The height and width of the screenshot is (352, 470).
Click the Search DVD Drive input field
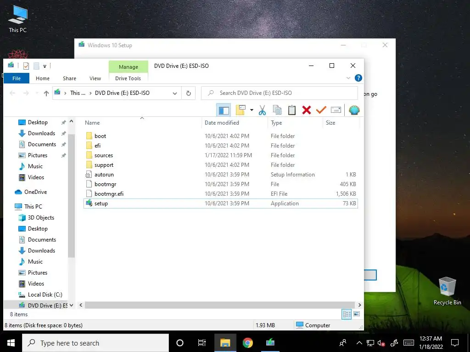tap(280, 93)
